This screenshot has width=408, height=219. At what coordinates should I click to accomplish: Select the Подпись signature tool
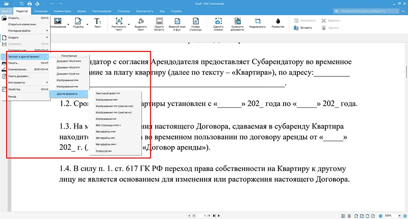[x=78, y=23]
